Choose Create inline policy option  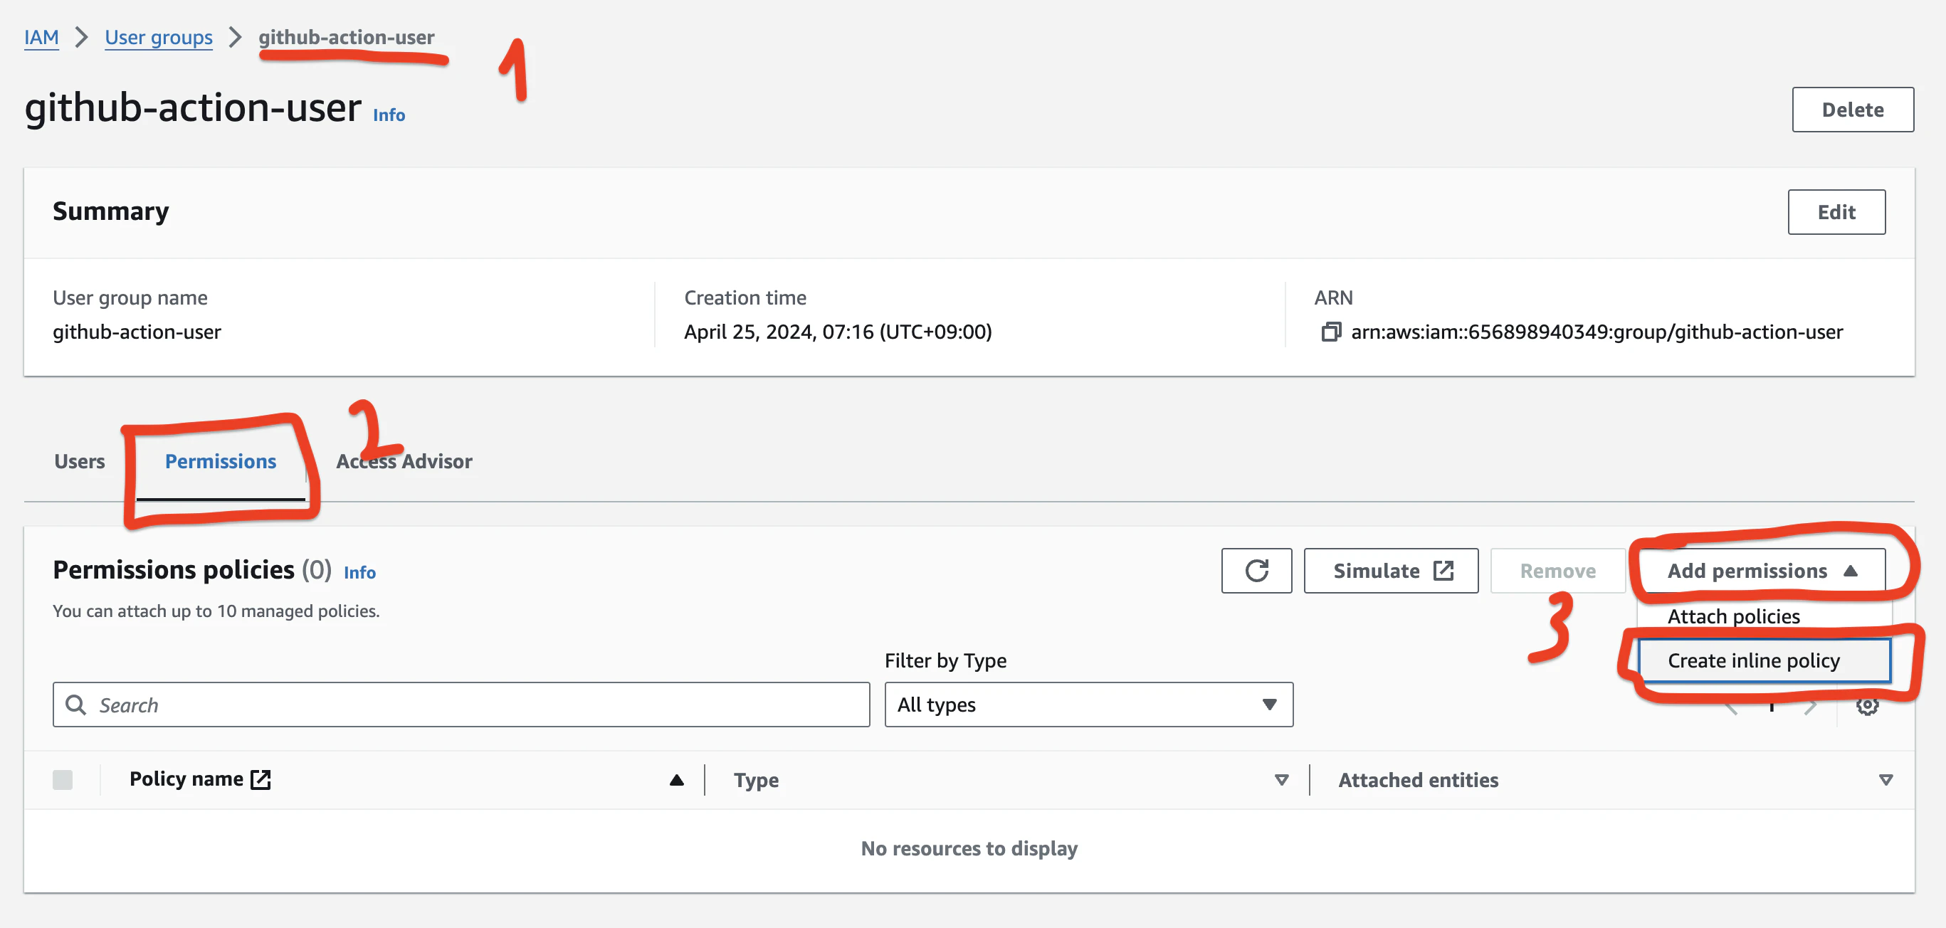[x=1764, y=660]
